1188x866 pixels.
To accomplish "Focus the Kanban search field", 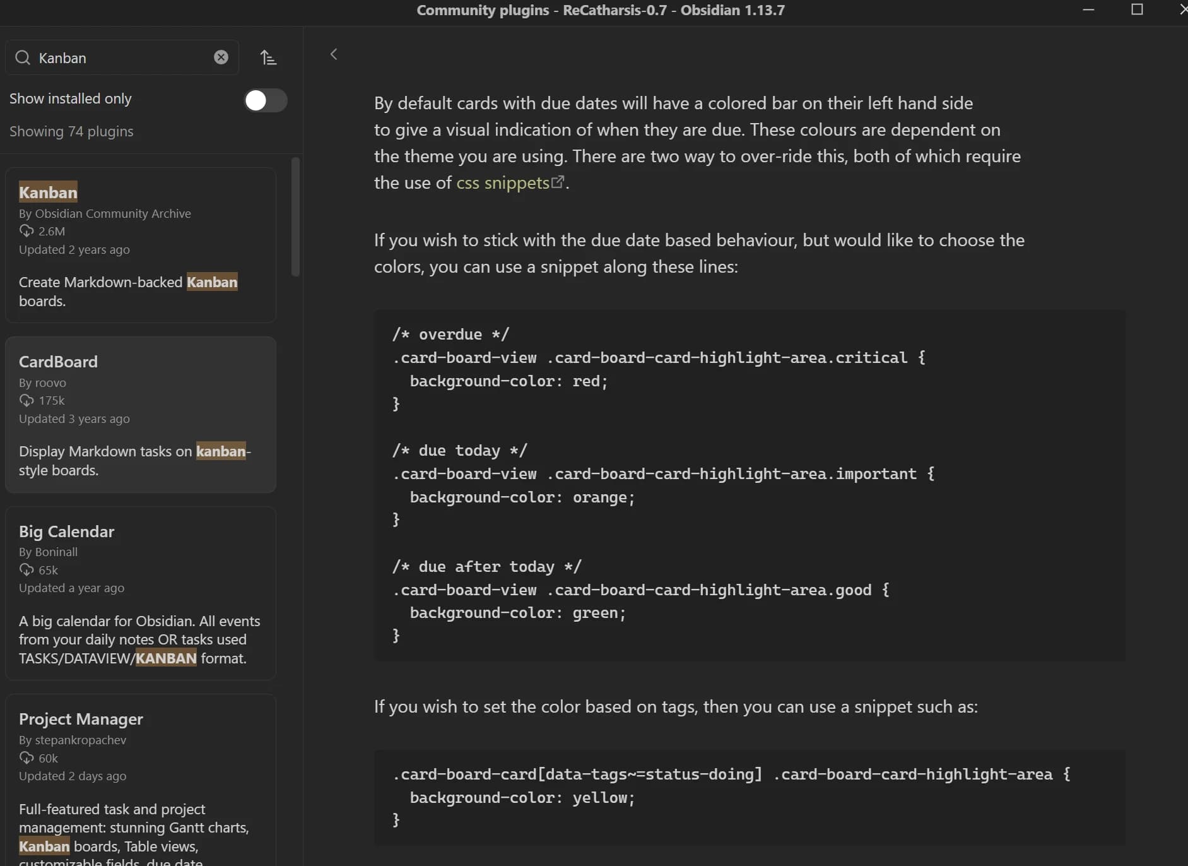I will pyautogui.click(x=122, y=57).
